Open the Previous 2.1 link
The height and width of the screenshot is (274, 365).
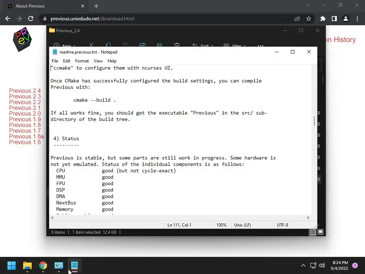point(25,108)
